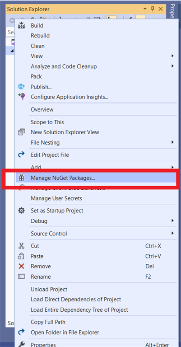The height and width of the screenshot is (347, 181).
Task: Click the Set as Startup Project gear icon
Action: point(21,211)
